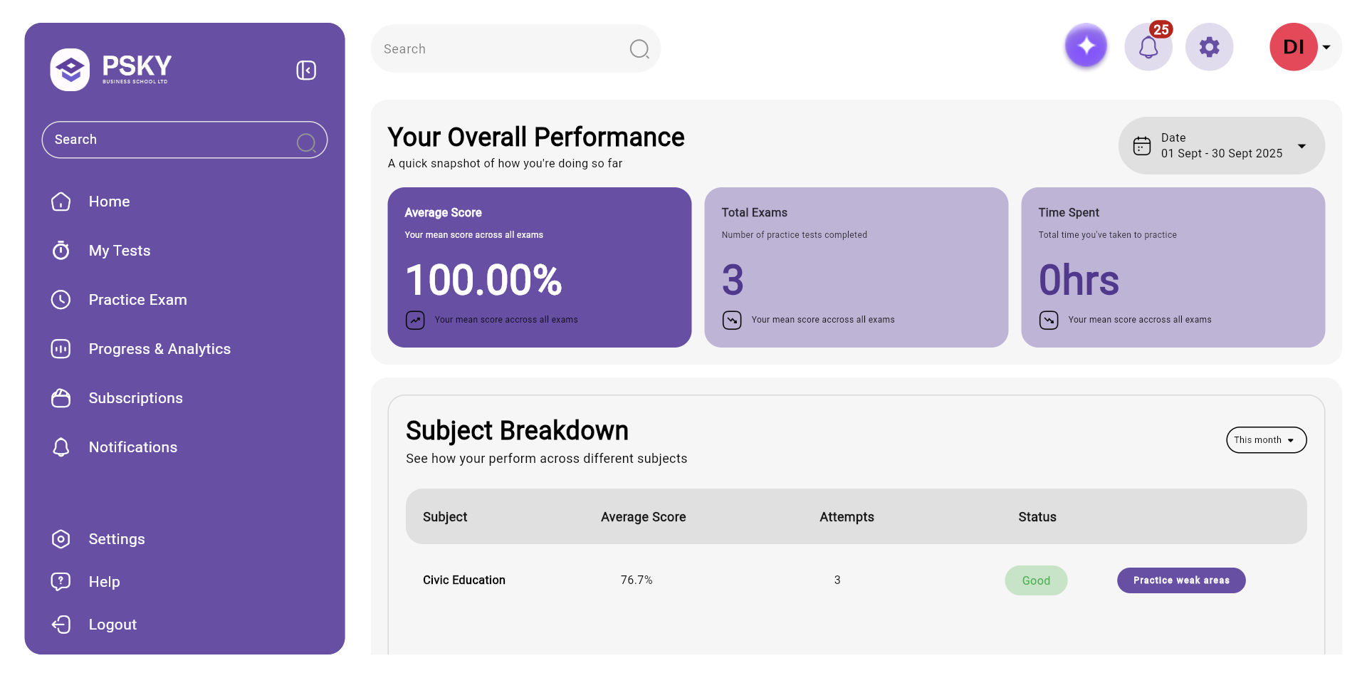Screen dimensions: 1367x678
Task: Click the trend icon in Time Spent card
Action: click(x=1048, y=320)
